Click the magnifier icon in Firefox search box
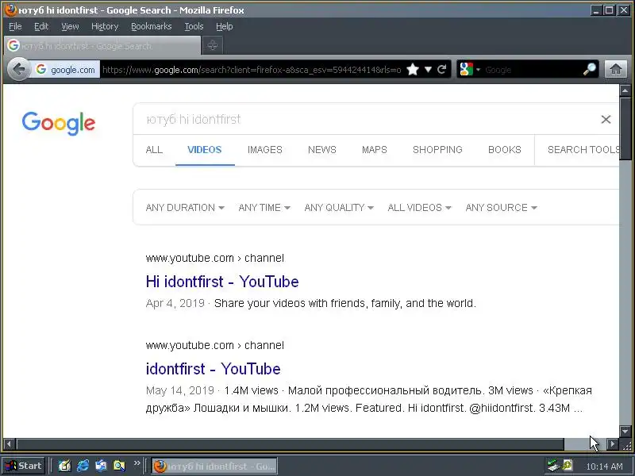 coord(590,70)
